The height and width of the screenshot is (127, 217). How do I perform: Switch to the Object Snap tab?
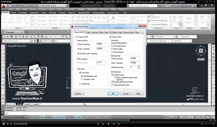(103, 32)
